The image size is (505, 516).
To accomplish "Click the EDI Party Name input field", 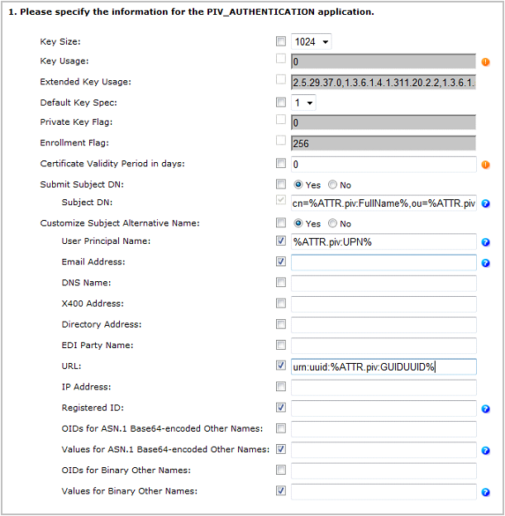I will click(x=384, y=346).
